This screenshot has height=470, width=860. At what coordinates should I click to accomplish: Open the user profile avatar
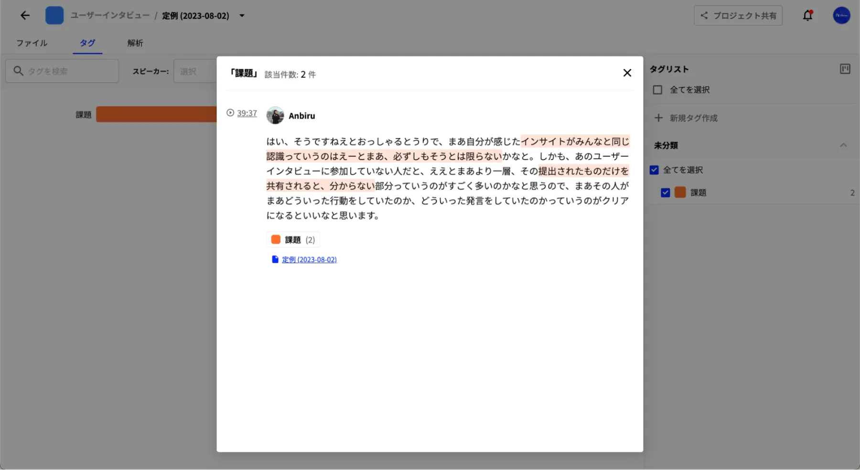(841, 16)
